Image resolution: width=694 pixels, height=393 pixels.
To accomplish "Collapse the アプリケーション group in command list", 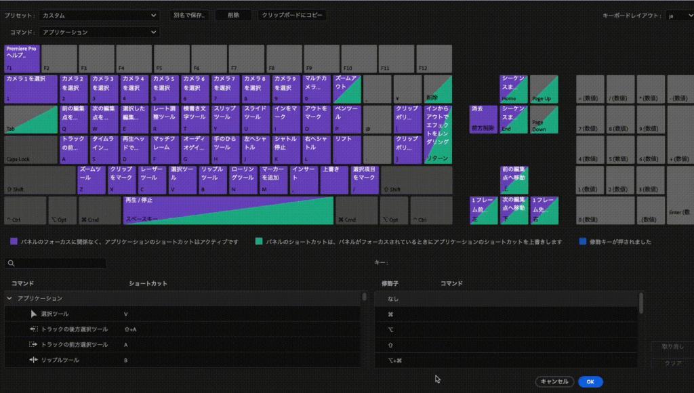I will [x=9, y=299].
